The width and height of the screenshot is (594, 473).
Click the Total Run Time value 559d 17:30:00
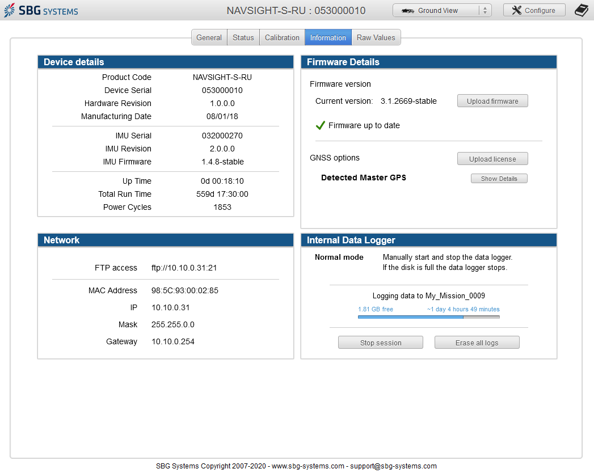pos(222,194)
